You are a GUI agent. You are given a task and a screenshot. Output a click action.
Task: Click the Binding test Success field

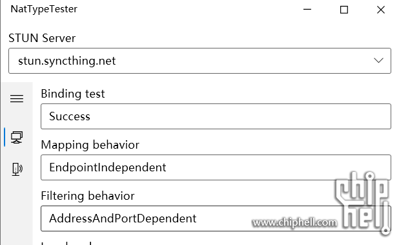[216, 116]
